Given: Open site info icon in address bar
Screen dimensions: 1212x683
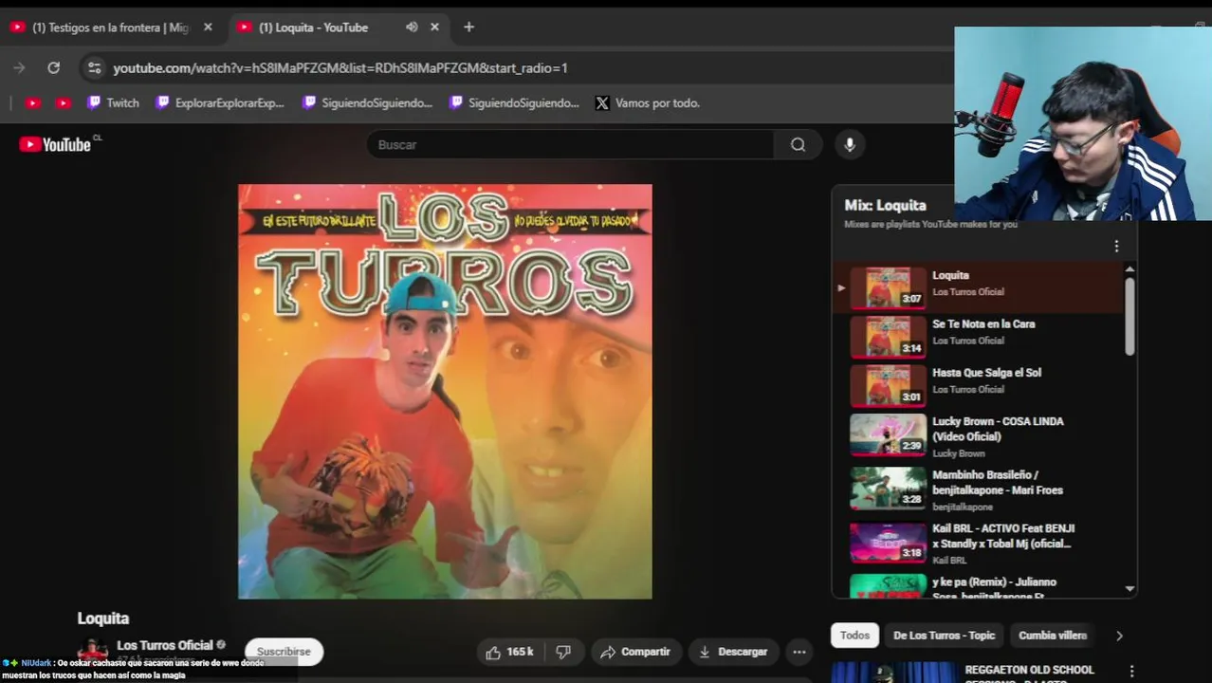Looking at the screenshot, I should (x=93, y=67).
